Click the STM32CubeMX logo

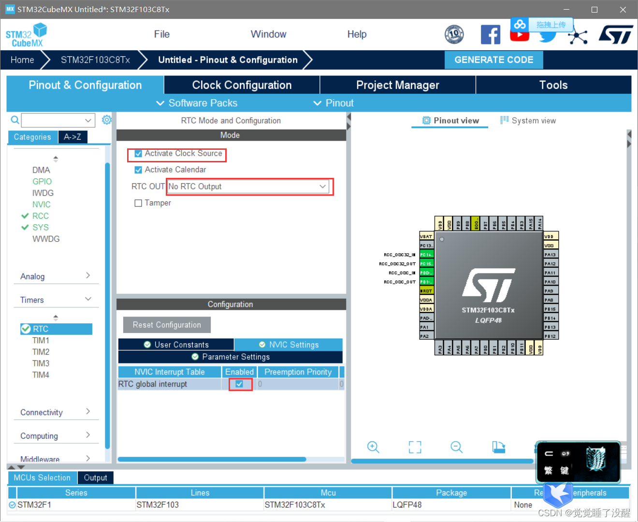27,35
